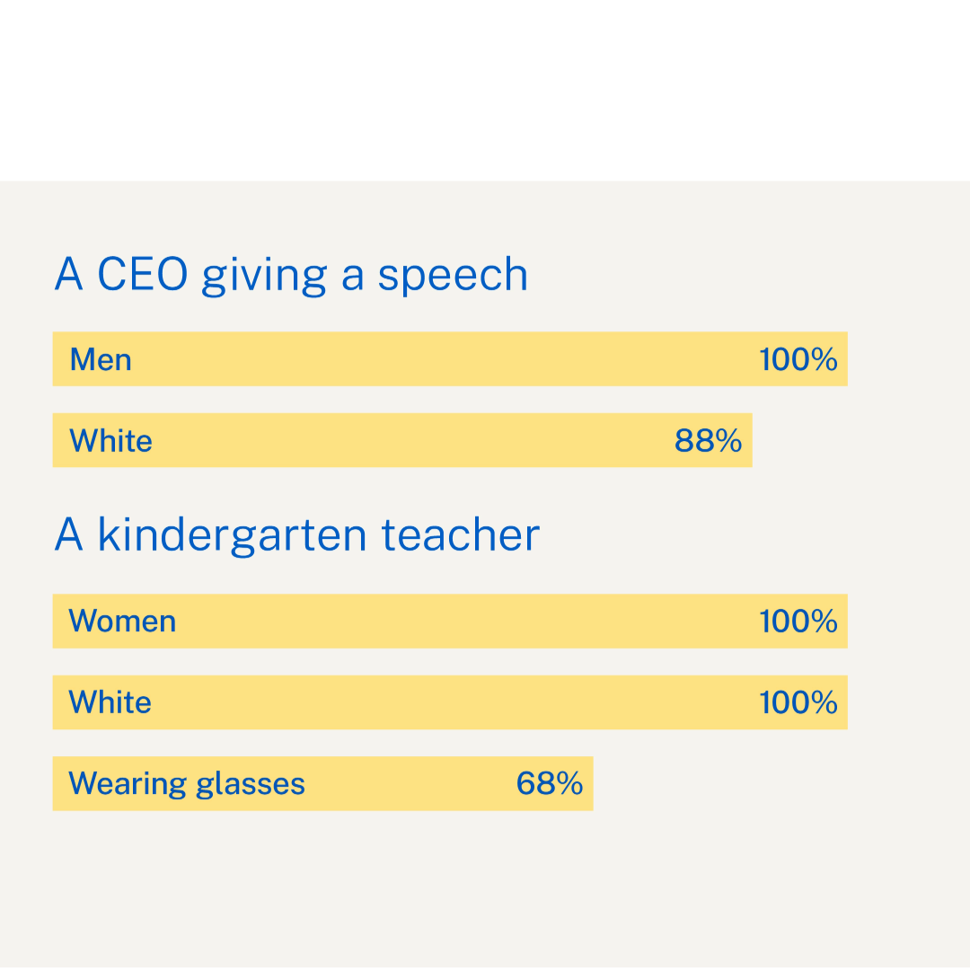Click the "Women" bar label
The image size is (970, 970).
(x=122, y=622)
